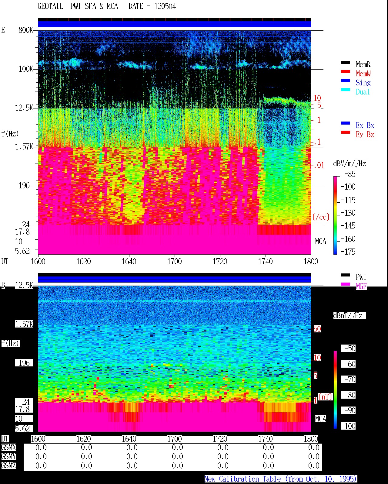Click the blue mode bar above B spectrogram

pyautogui.click(x=174, y=279)
